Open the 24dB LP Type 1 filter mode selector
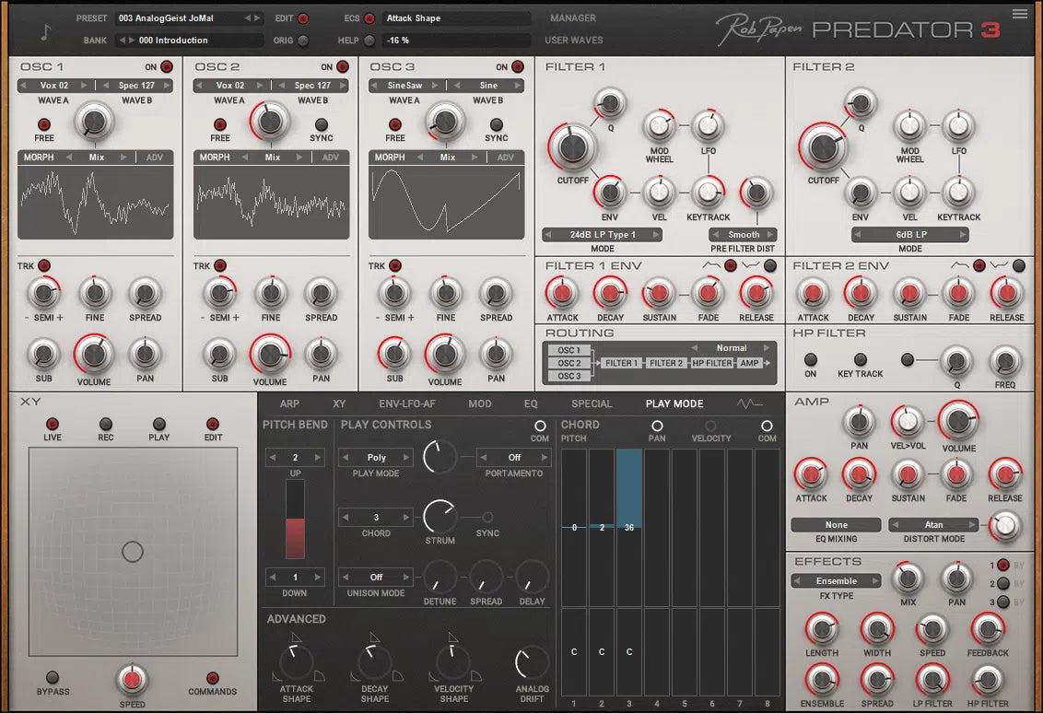The width and height of the screenshot is (1043, 713). coord(602,234)
